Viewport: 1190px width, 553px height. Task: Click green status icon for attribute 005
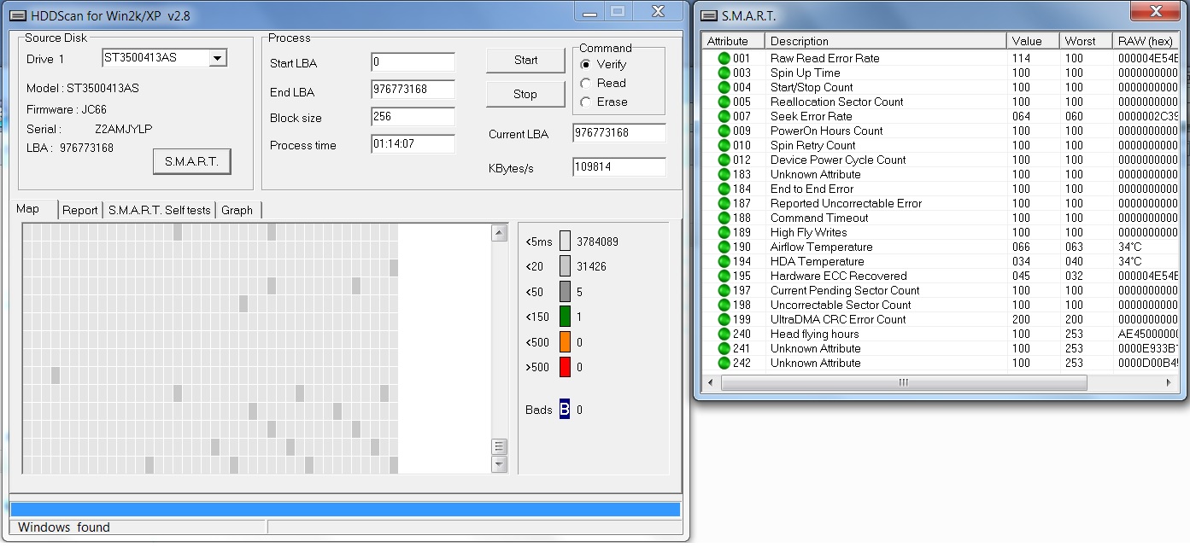(x=724, y=102)
